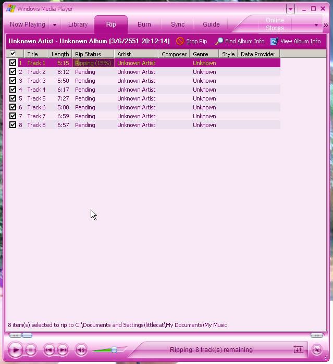Click Find Album Info link

tap(240, 41)
